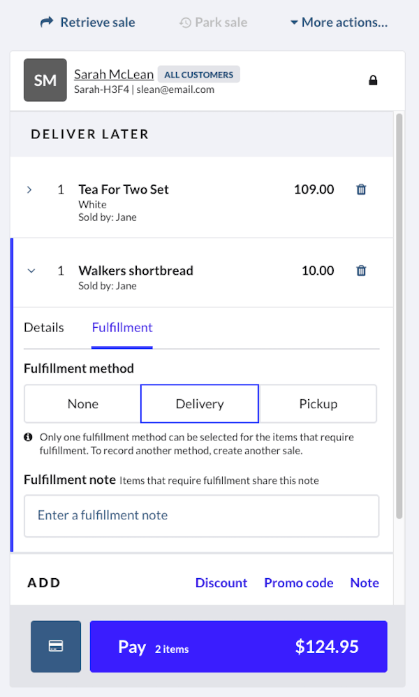Open the More actions dropdown
The width and height of the screenshot is (419, 697).
339,23
